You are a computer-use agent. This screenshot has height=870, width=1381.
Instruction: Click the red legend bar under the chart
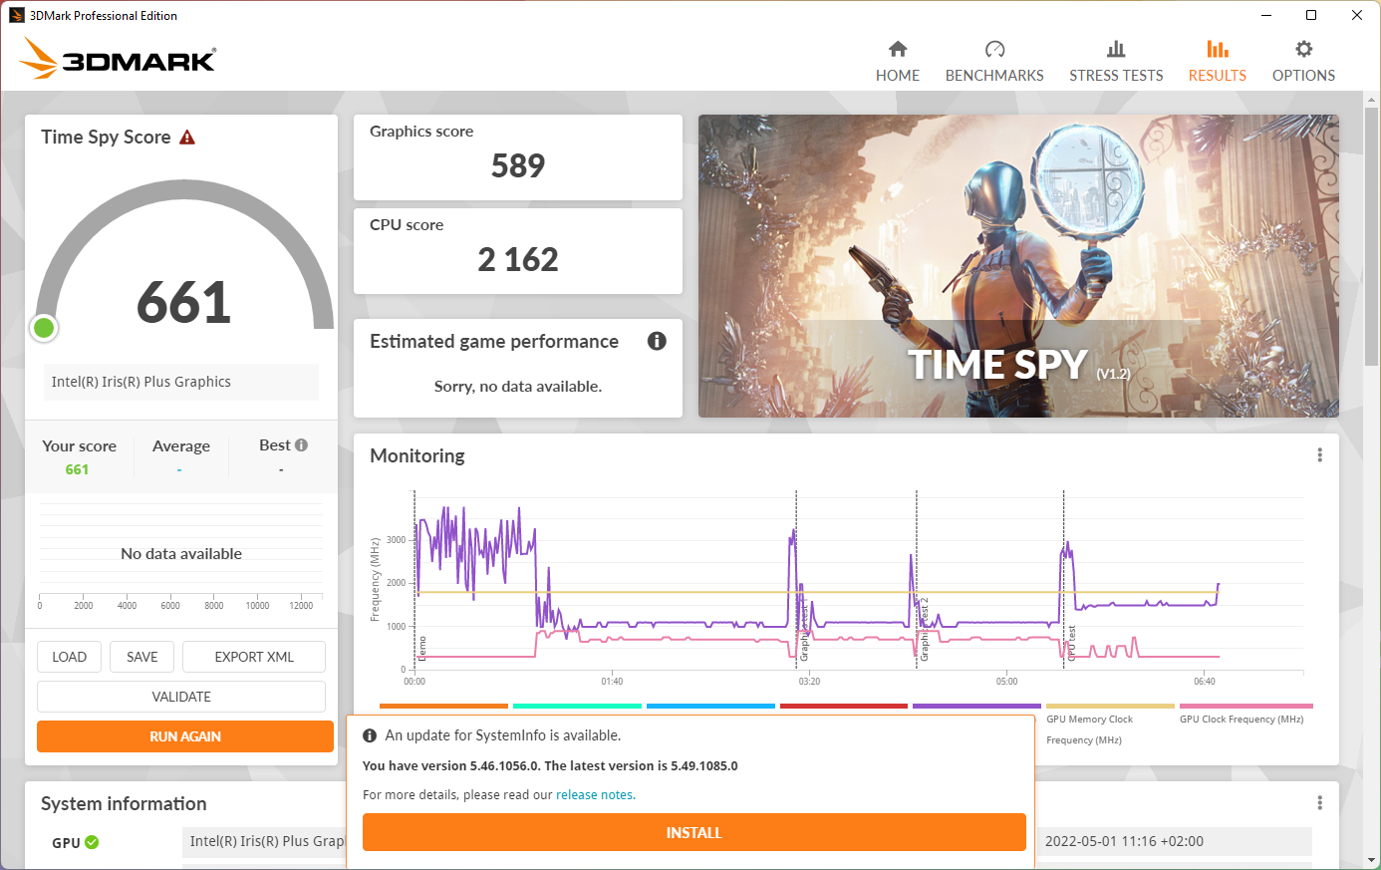tap(844, 706)
